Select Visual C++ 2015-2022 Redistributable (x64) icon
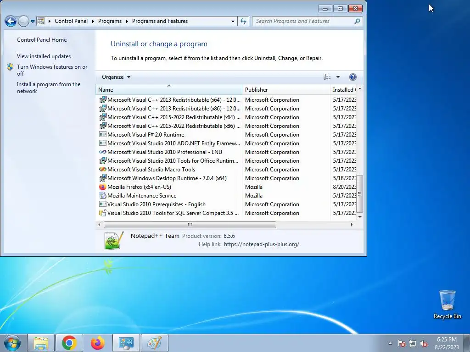This screenshot has width=470, height=352. tap(102, 117)
